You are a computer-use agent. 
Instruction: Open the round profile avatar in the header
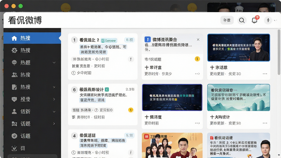click(x=268, y=20)
